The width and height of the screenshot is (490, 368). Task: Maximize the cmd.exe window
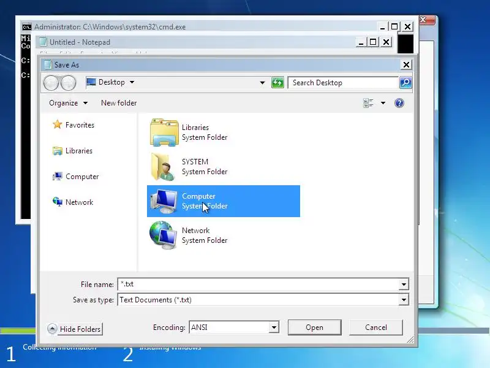tap(394, 26)
